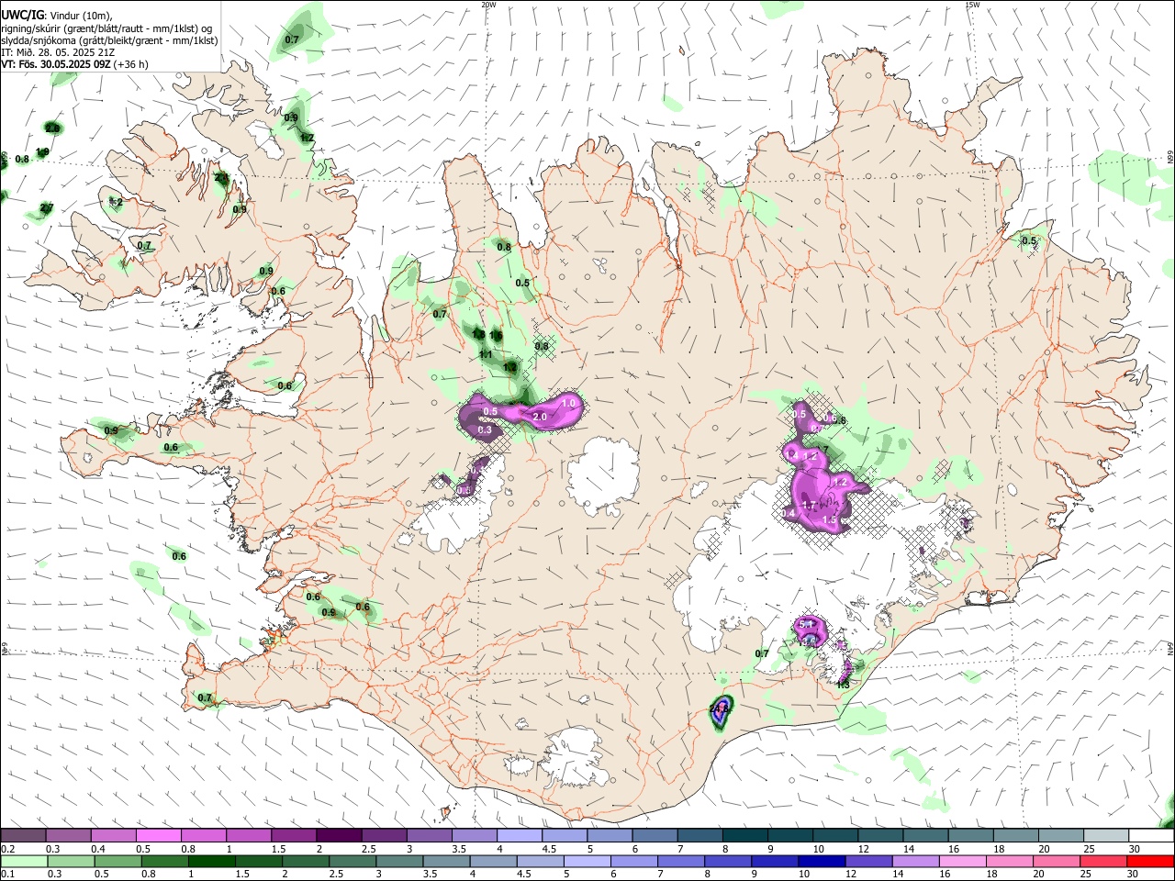Viewport: 1175px width, 881px height.
Task: Select the "IT: Mið. 28. 05. 2025 21Z" init time
Action: point(58,52)
